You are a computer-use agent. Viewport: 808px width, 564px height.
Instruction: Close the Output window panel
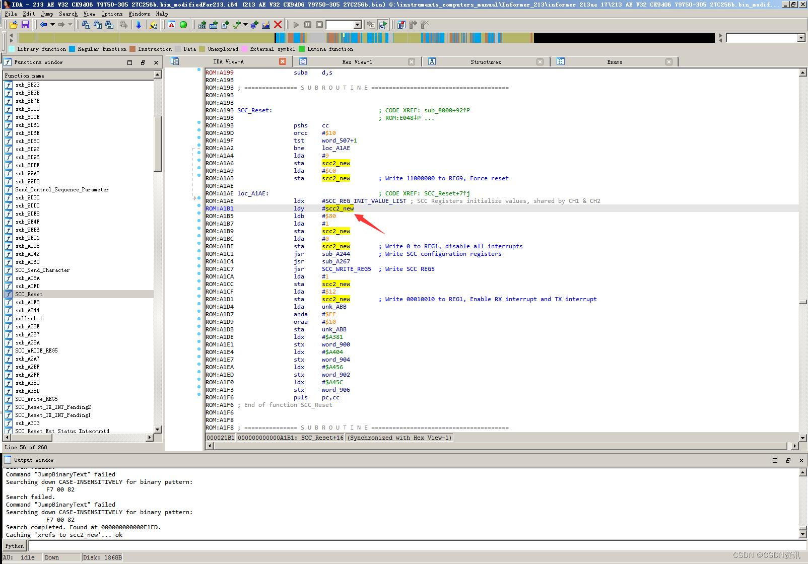(801, 460)
